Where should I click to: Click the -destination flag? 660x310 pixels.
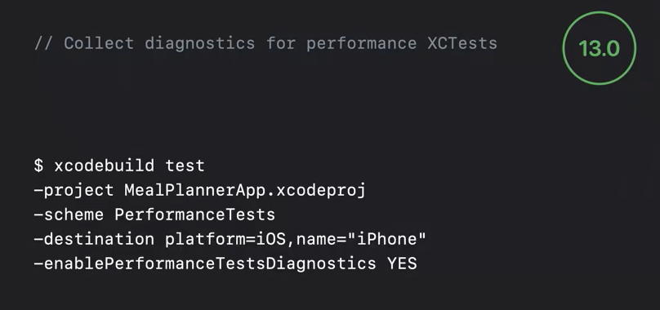94,239
